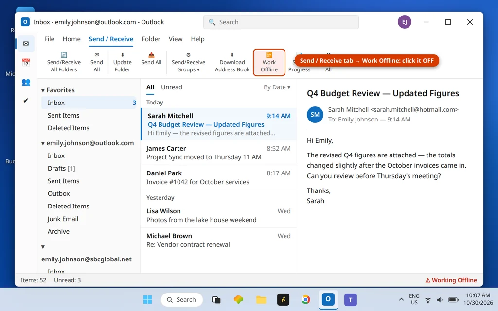
Task: Switch to the View ribbon tab
Action: coord(175,39)
